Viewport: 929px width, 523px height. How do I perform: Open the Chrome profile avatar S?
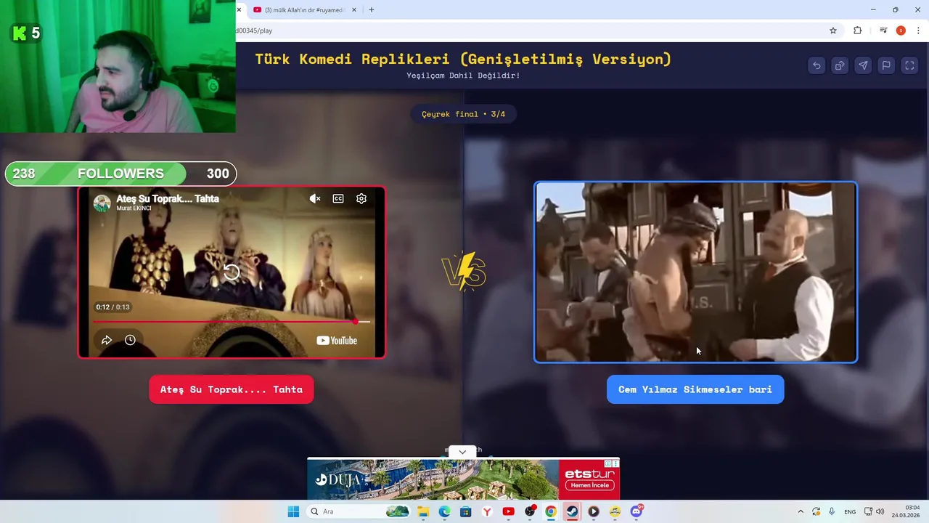click(x=901, y=31)
